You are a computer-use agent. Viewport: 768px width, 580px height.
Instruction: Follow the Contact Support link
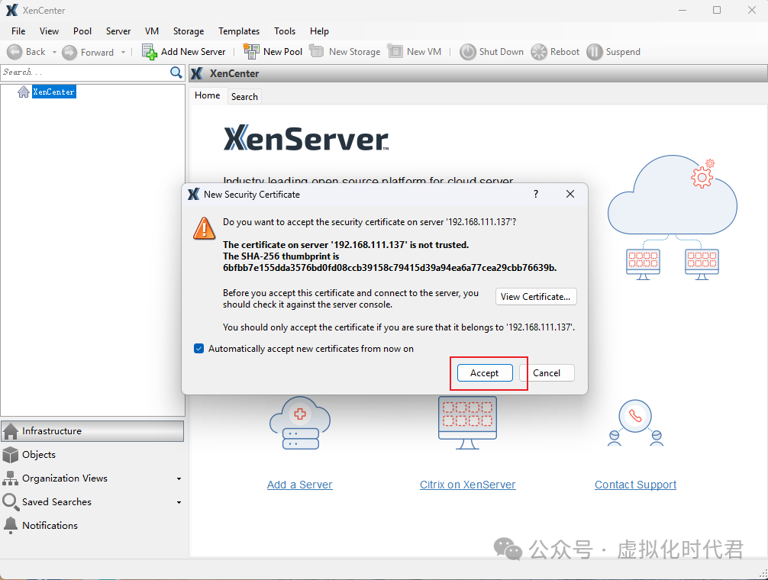coord(635,485)
